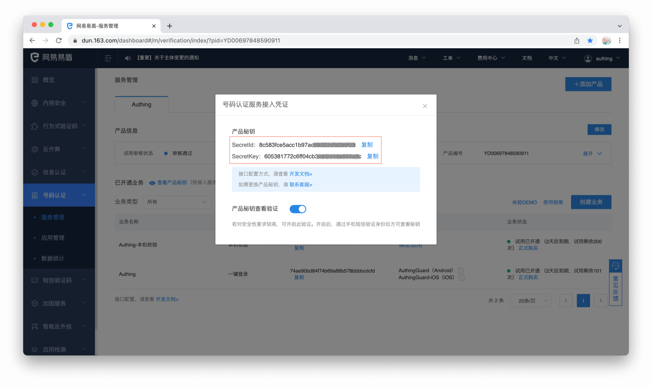
Task: Open the authing user account dropdown
Action: pyautogui.click(x=603, y=58)
